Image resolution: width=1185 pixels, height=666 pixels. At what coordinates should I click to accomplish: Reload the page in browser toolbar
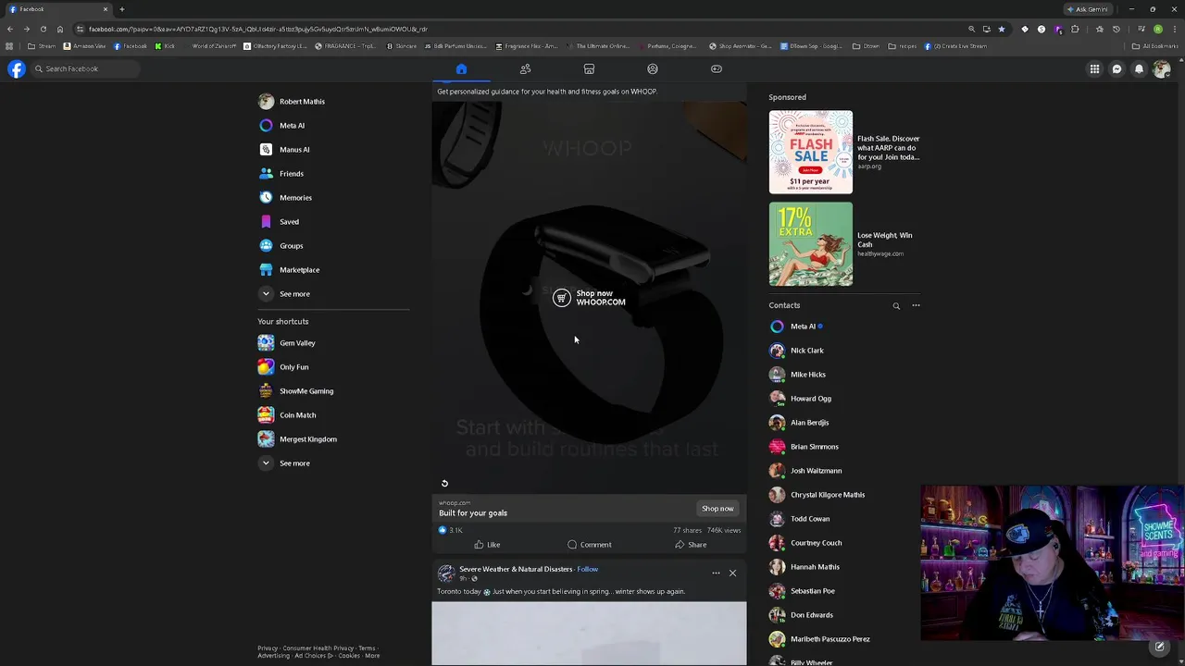[x=43, y=29]
